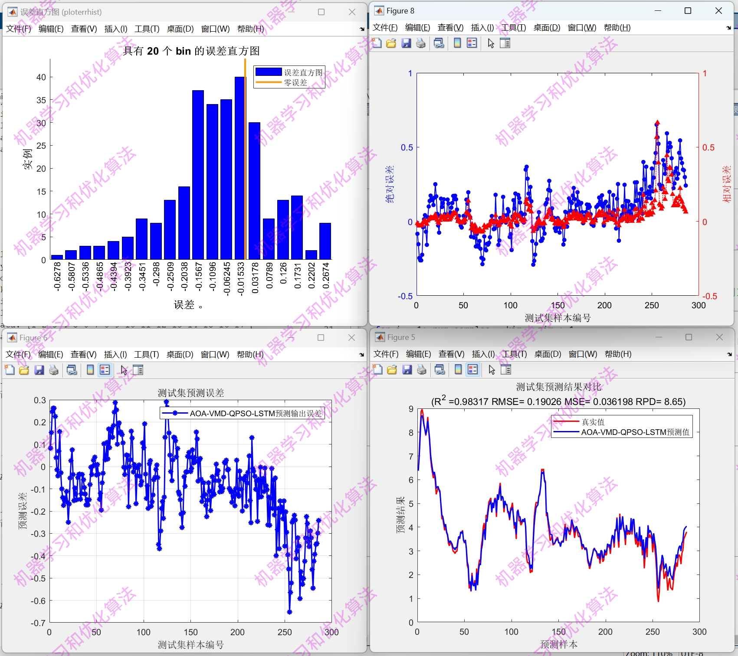
Task: Click Open File icon in Figure 6 toolbar
Action: (x=24, y=370)
